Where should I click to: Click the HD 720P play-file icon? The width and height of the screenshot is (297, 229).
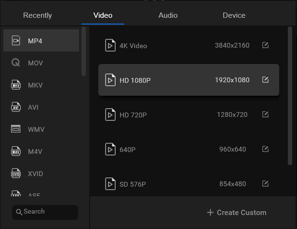click(110, 114)
